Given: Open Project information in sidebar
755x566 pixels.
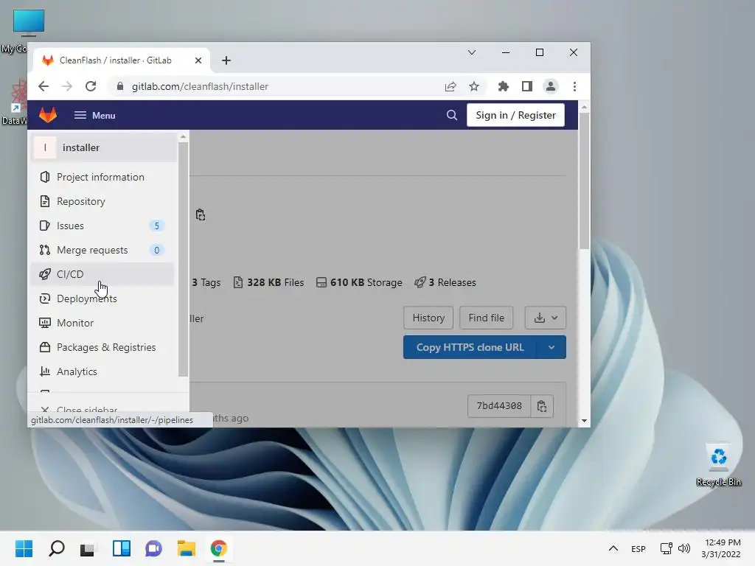Looking at the screenshot, I should [100, 177].
